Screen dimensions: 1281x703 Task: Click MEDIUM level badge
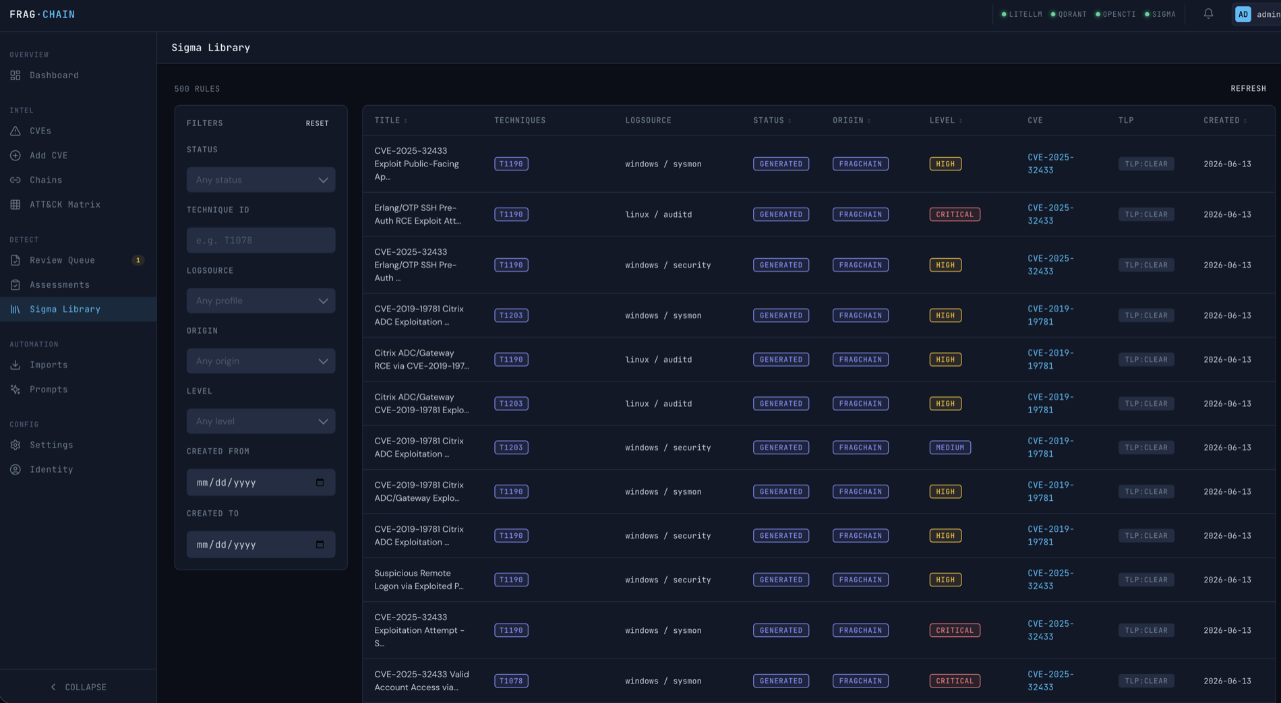pyautogui.click(x=950, y=448)
